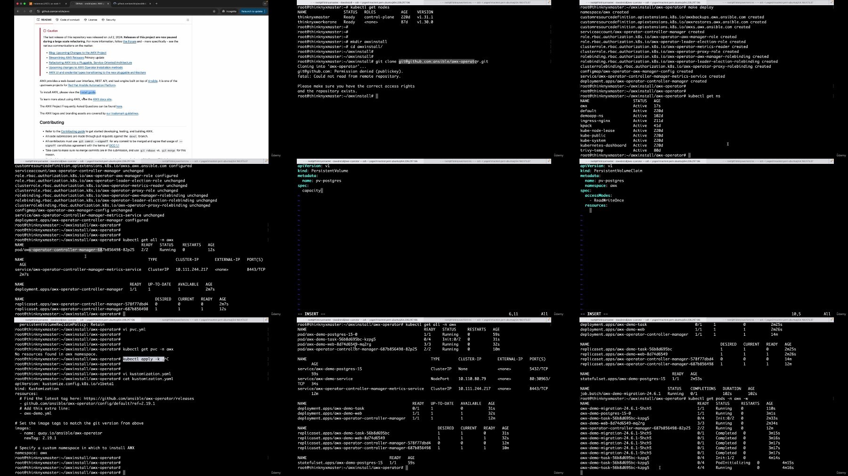This screenshot has height=476, width=848.
Task: Click pod/awx-demo-postgres-15-0 row
Action: [399, 334]
